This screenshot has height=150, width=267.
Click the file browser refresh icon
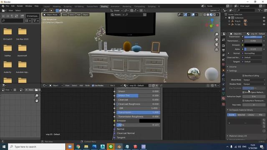(x=16, y=16)
